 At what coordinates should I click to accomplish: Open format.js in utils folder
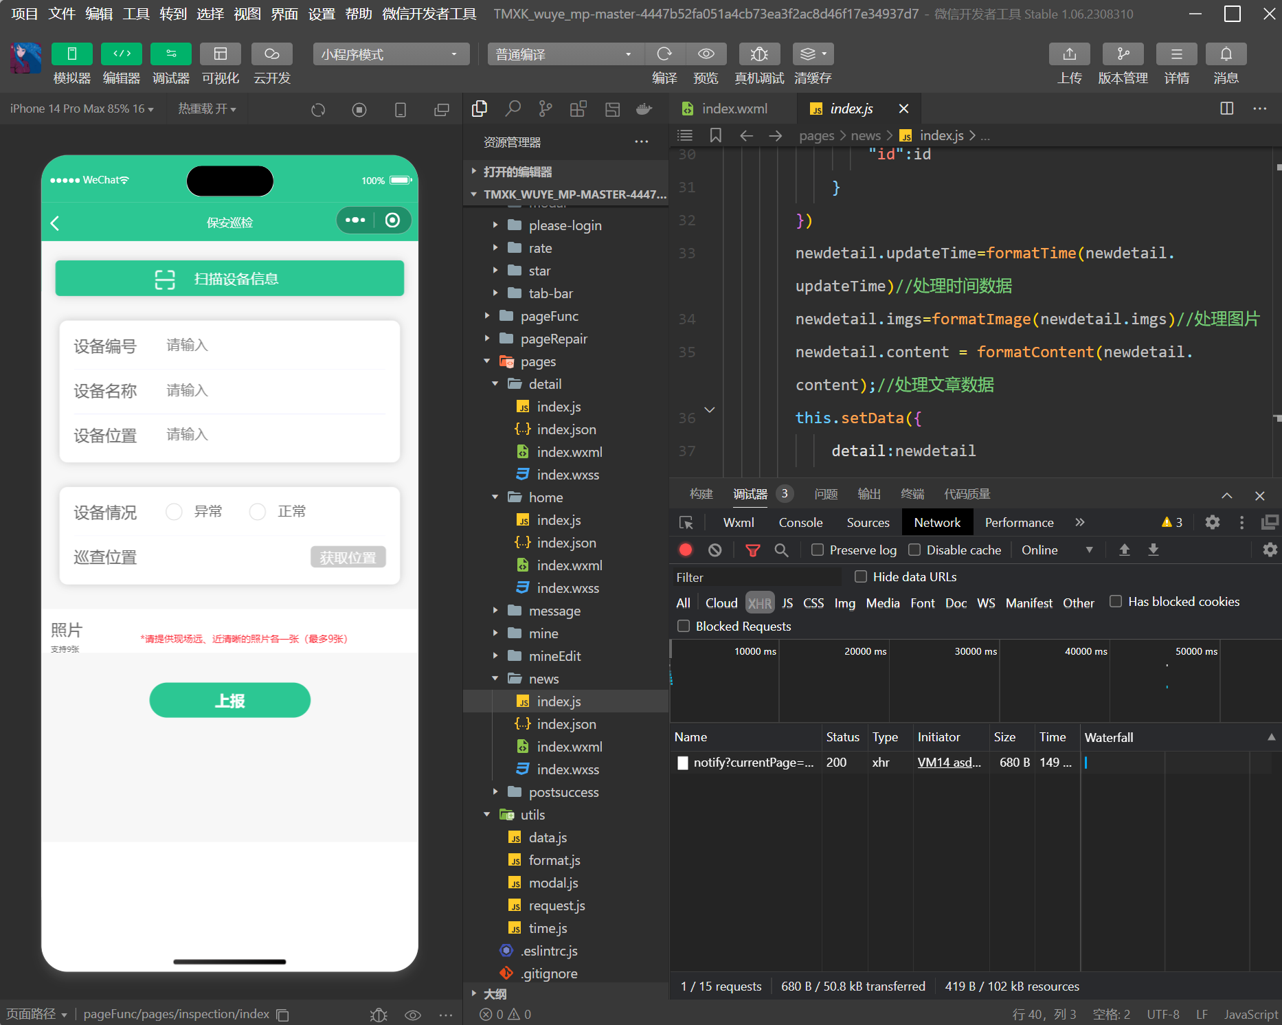(554, 860)
